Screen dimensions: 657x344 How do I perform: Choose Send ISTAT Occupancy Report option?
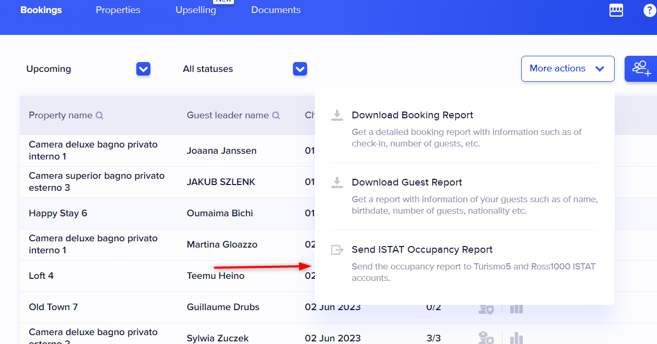[x=422, y=250]
